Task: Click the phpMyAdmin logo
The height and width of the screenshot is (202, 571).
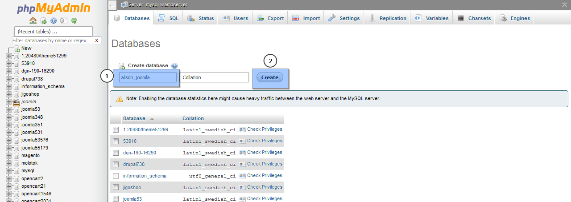Action: click(x=54, y=8)
